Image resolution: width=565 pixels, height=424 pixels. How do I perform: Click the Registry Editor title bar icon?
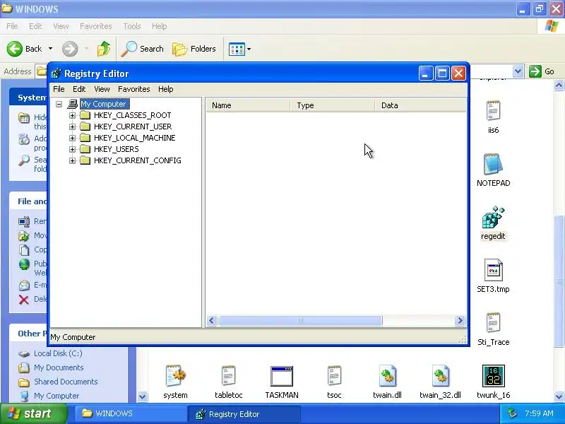tap(56, 73)
